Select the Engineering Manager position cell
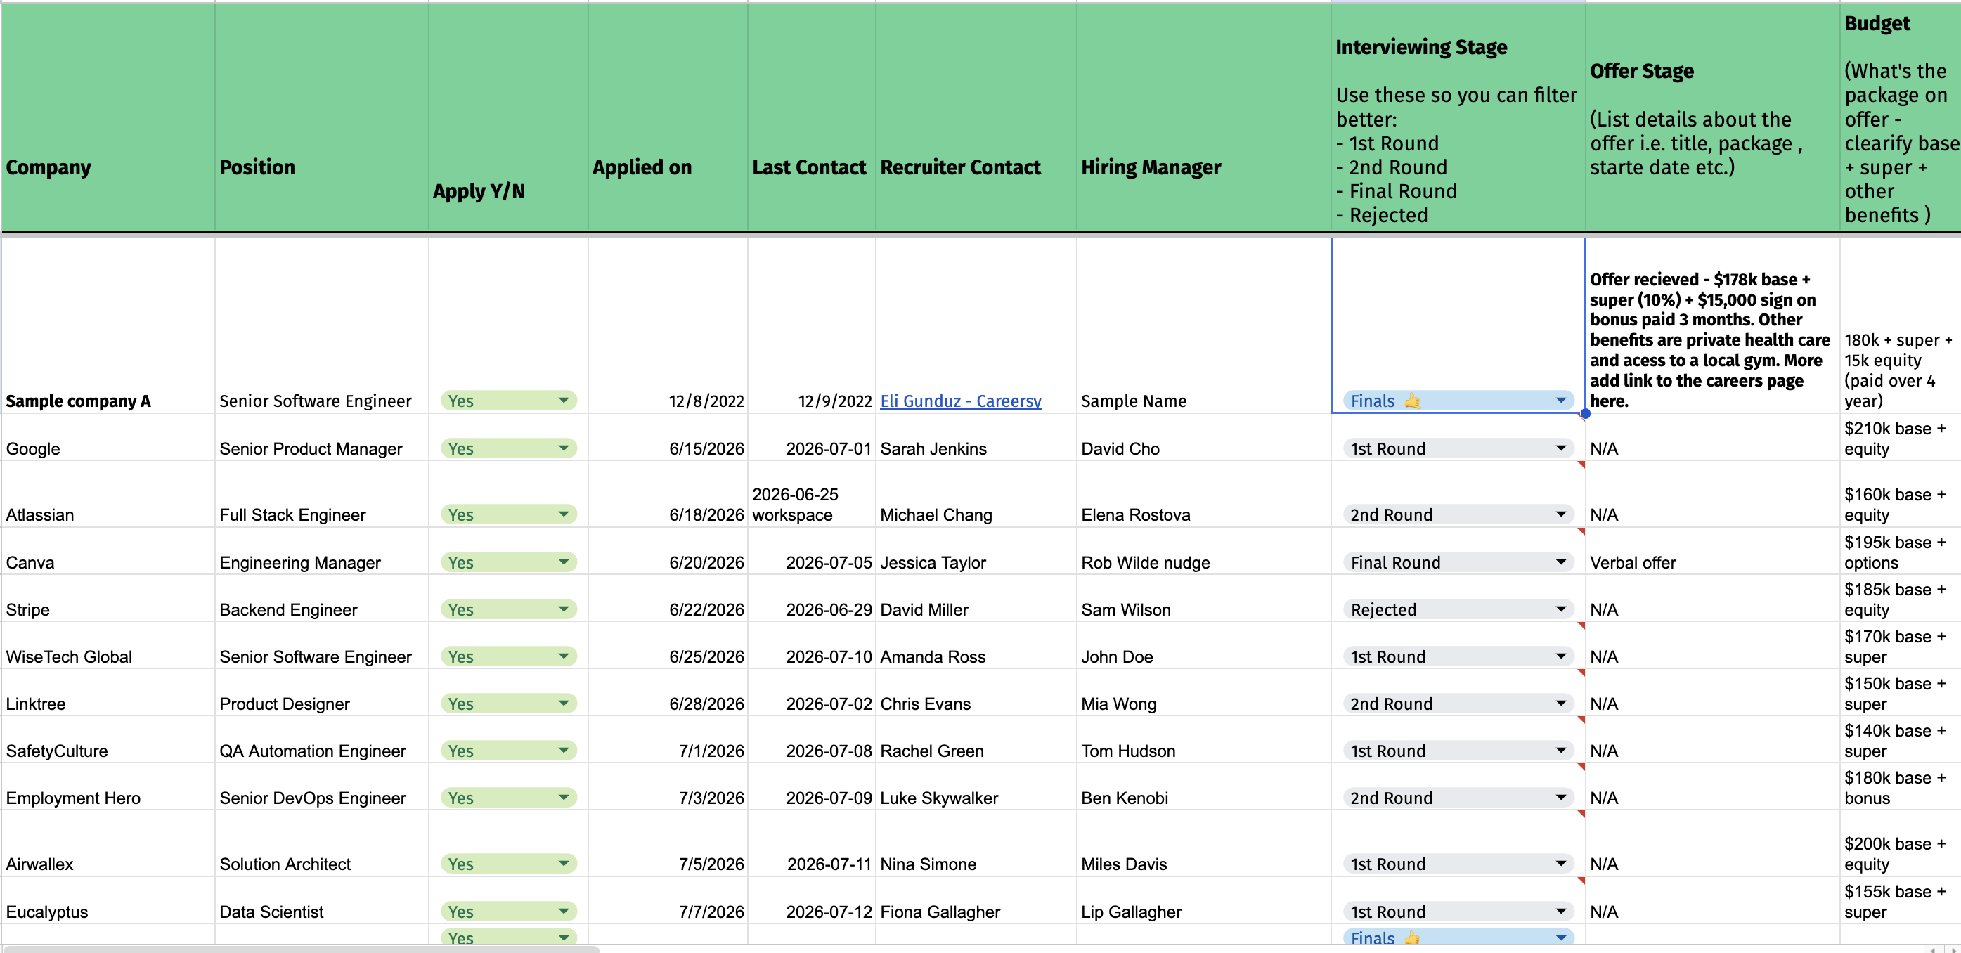This screenshot has height=953, width=1961. [322, 551]
